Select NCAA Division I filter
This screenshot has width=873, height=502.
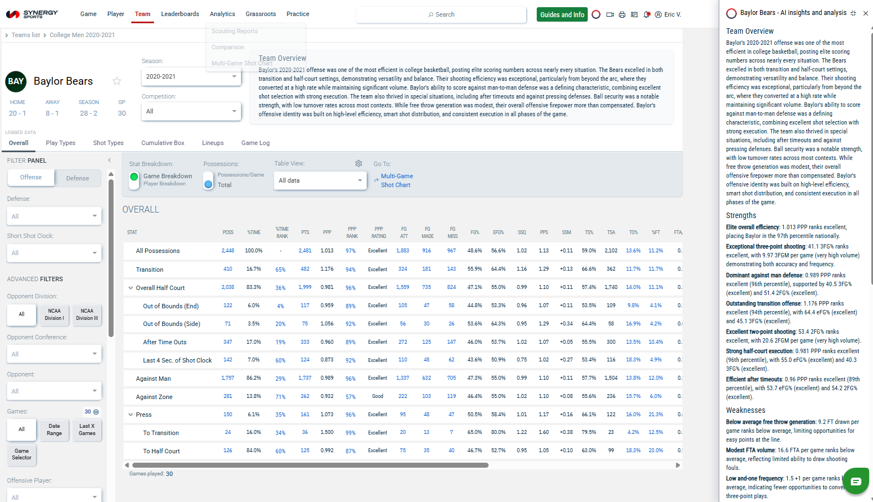tap(54, 314)
